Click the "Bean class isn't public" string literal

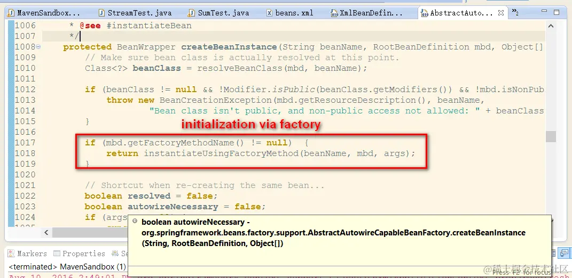315,111
